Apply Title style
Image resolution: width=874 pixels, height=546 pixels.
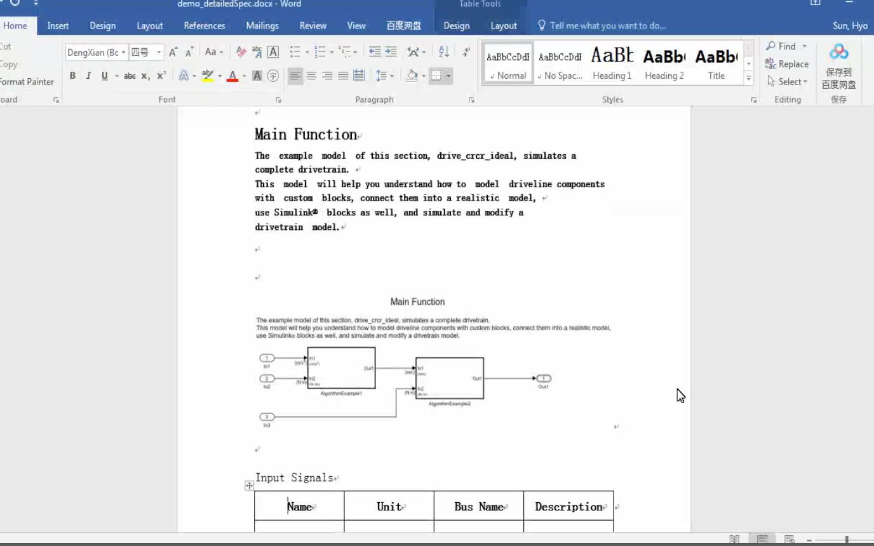716,63
